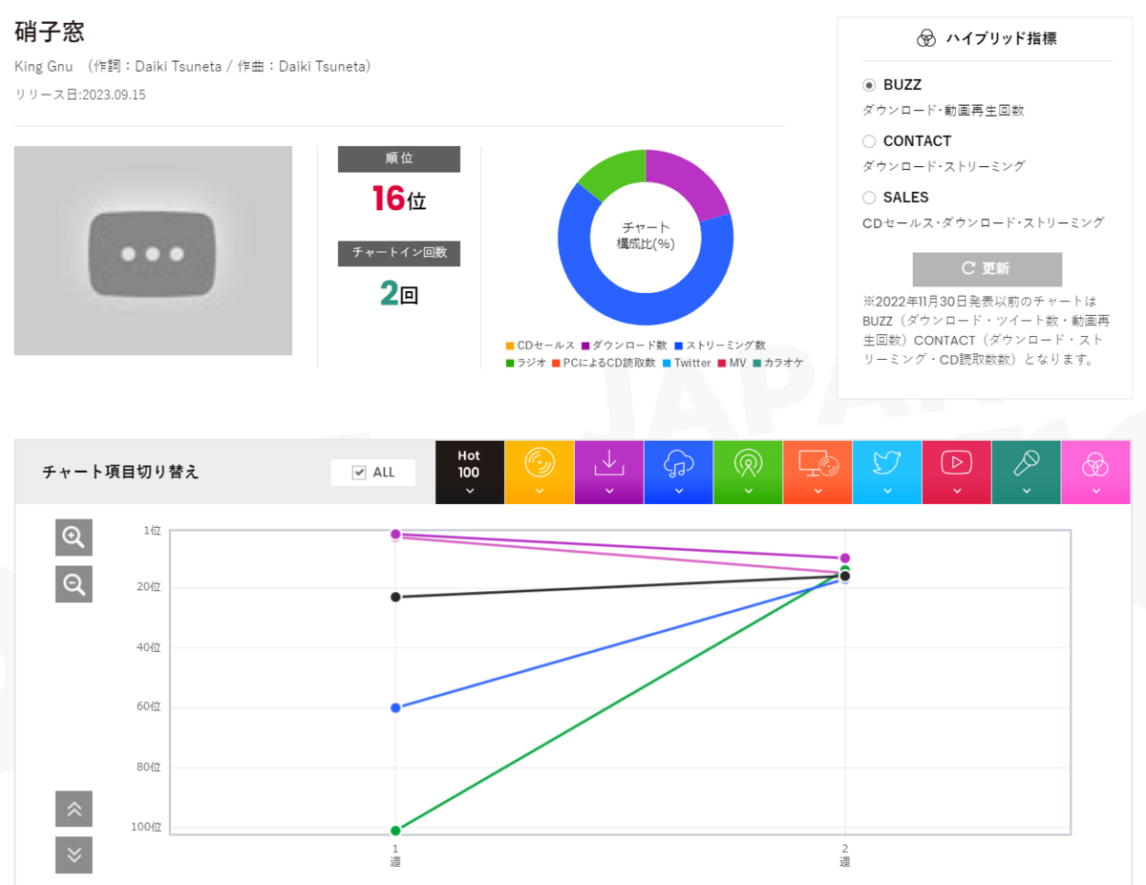Select the red video play icon tab
Image resolution: width=1146 pixels, height=885 pixels.
957,473
